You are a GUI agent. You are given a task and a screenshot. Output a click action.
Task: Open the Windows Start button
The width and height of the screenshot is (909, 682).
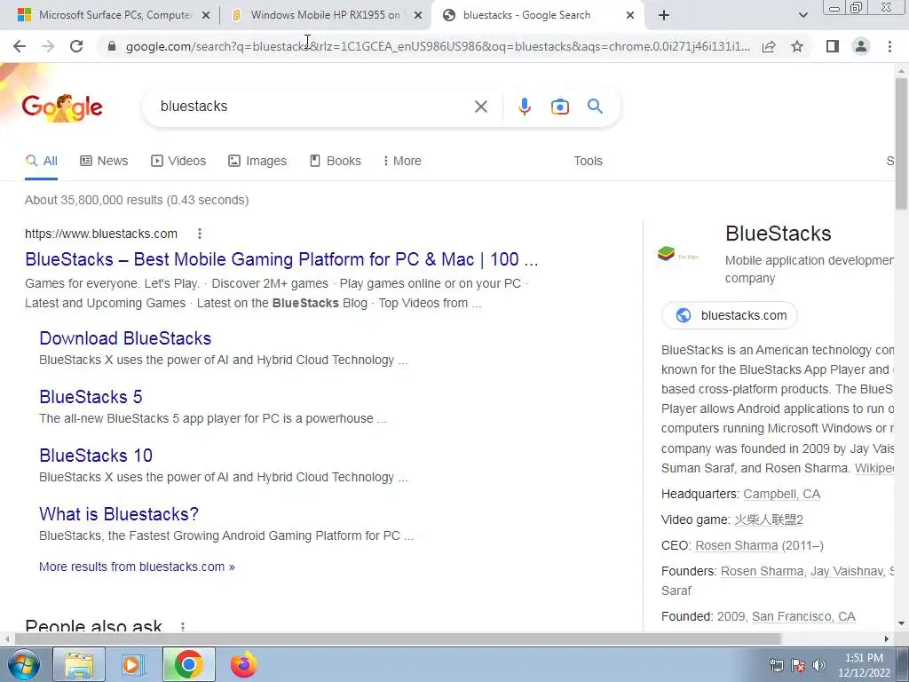coord(24,664)
